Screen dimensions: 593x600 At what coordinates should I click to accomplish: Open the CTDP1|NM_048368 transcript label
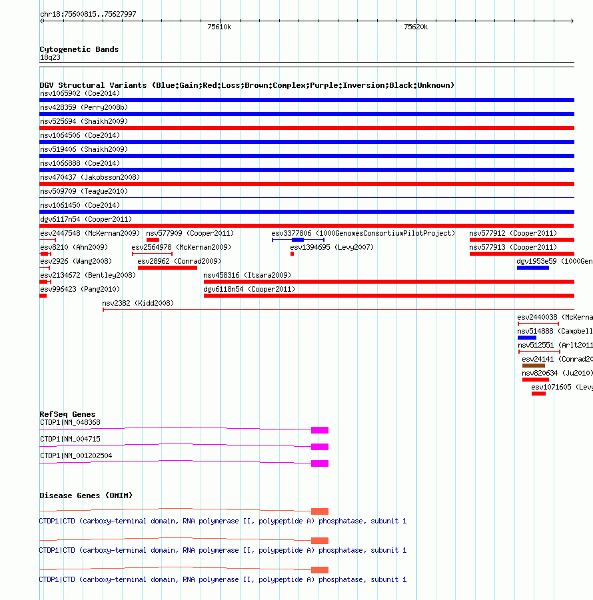pyautogui.click(x=70, y=422)
